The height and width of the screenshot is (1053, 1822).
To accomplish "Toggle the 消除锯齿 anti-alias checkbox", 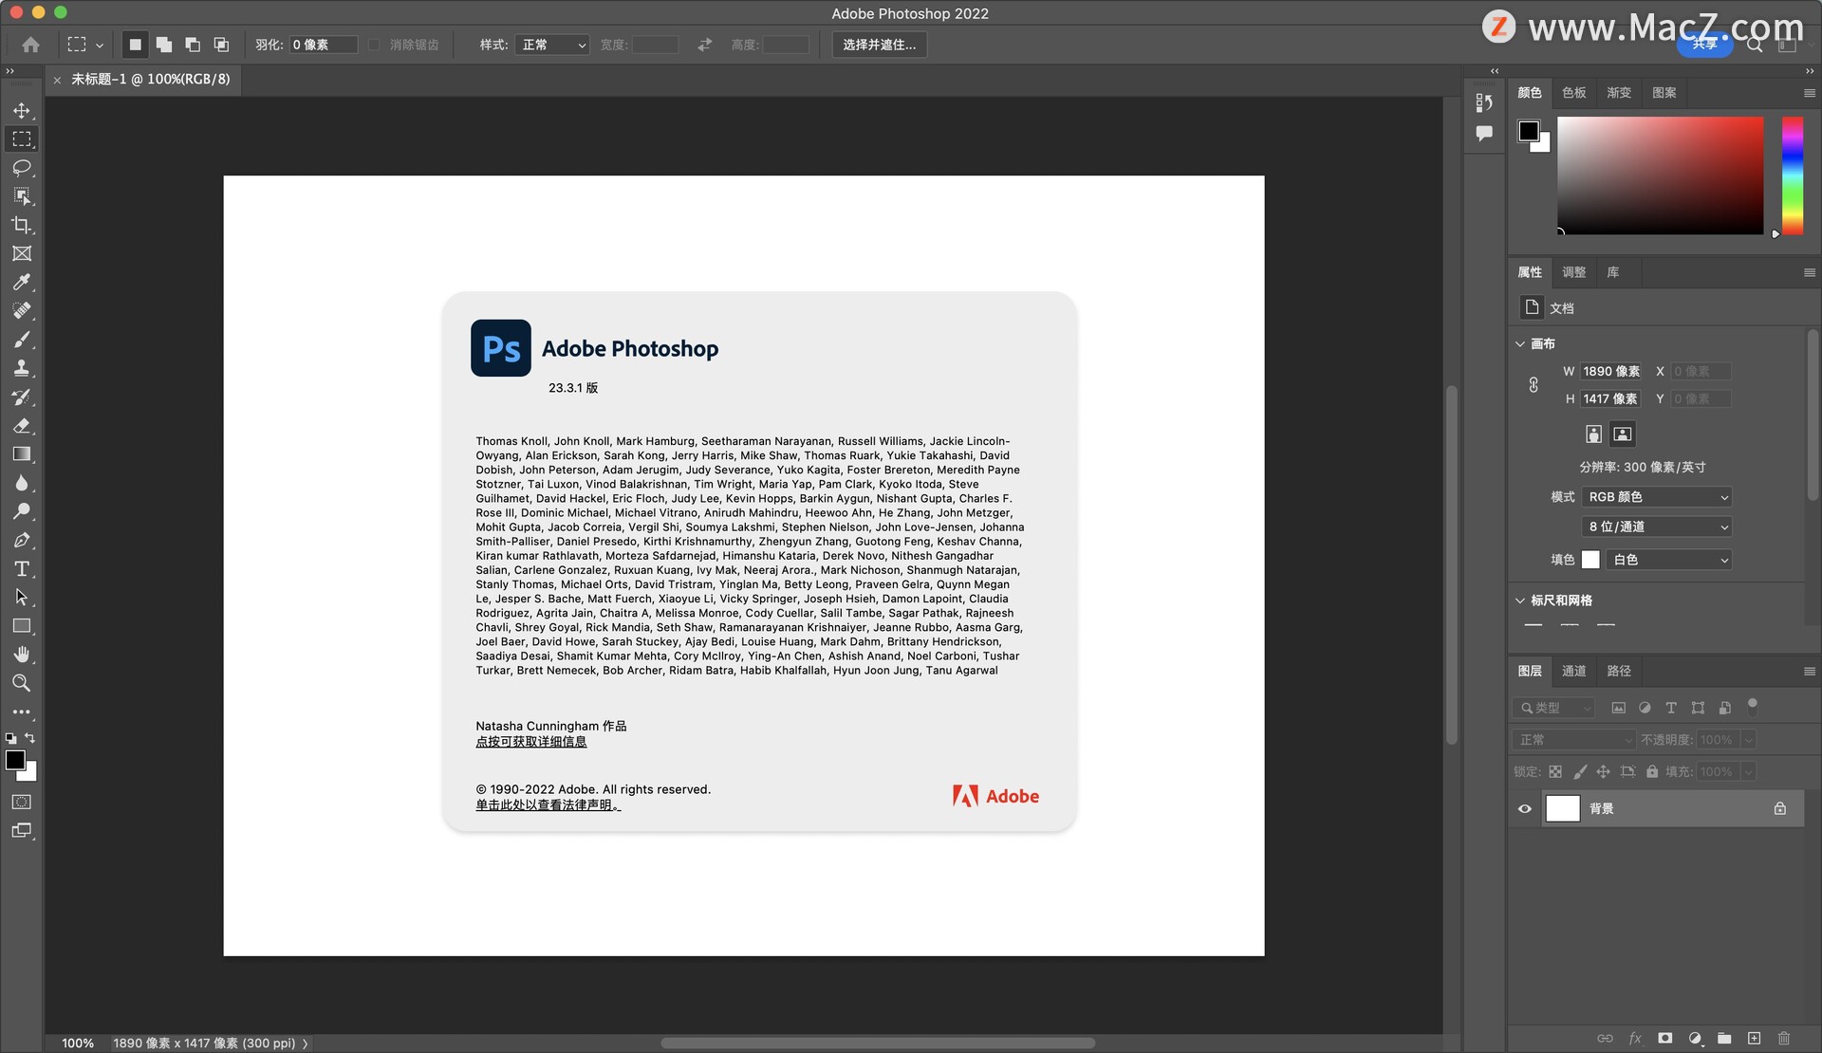I will click(374, 45).
